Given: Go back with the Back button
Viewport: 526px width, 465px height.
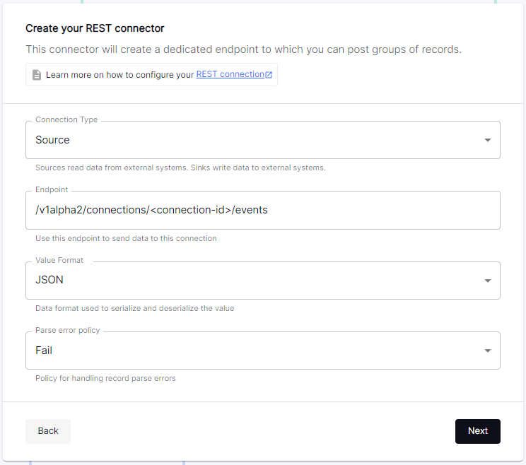Looking at the screenshot, I should click(x=48, y=431).
